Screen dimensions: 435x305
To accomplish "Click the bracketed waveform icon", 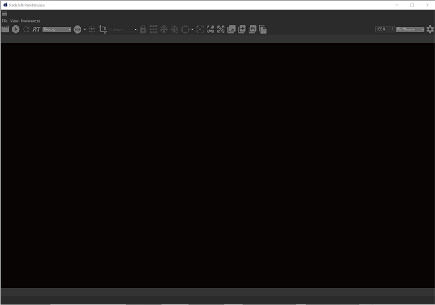I will pyautogui.click(x=211, y=29).
